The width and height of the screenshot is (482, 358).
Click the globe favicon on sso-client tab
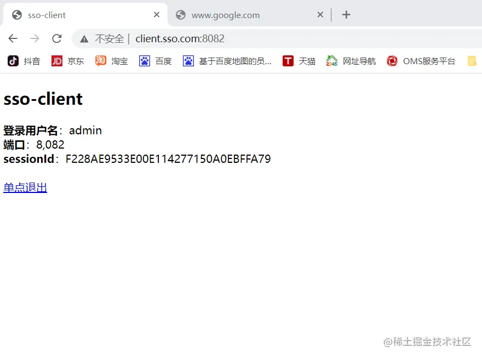[x=17, y=15]
